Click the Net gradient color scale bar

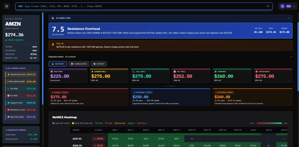269,123
